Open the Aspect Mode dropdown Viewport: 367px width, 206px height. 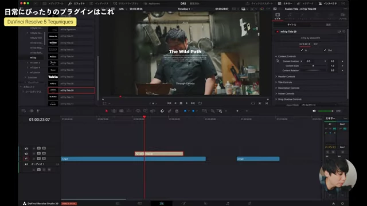tap(319, 105)
